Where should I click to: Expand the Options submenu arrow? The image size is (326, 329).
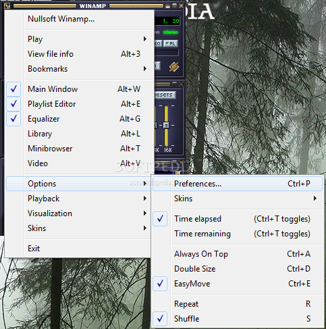click(x=145, y=184)
